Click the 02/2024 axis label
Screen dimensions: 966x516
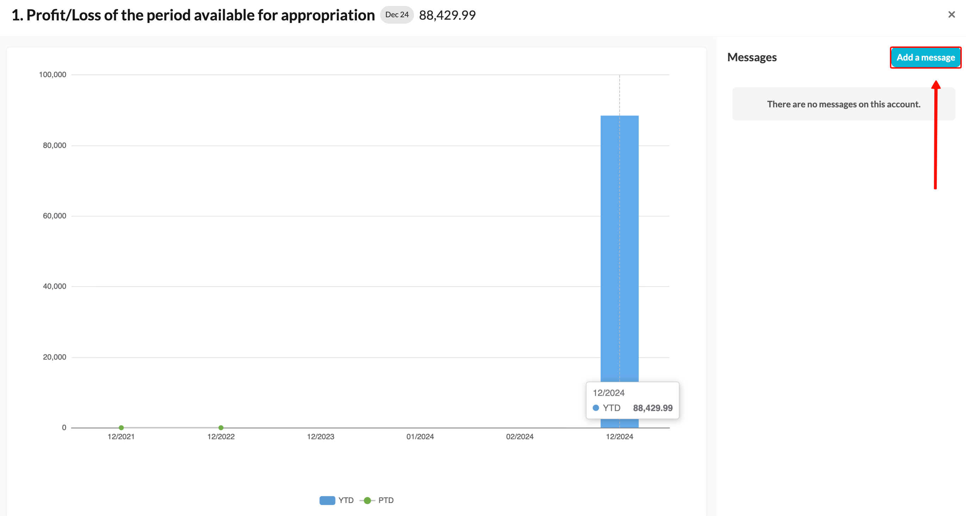point(520,436)
